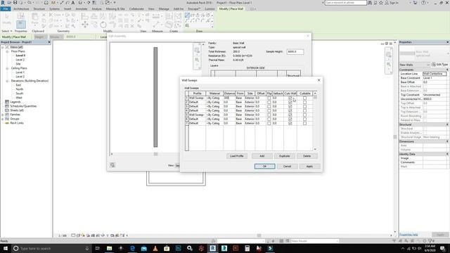Open Microsoft Edge from the taskbar
Screen dimensions: 450x253
132,248
